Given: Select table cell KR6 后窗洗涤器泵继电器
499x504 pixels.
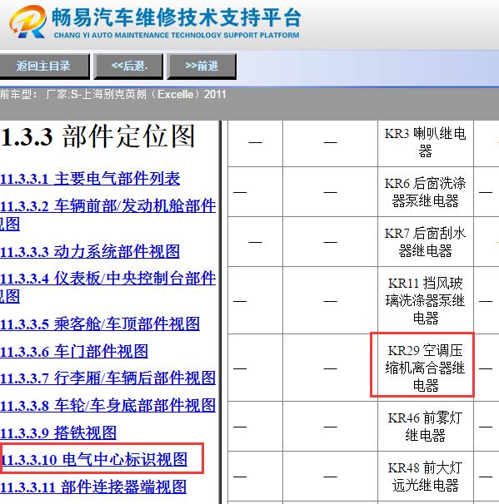Looking at the screenshot, I should (x=426, y=192).
